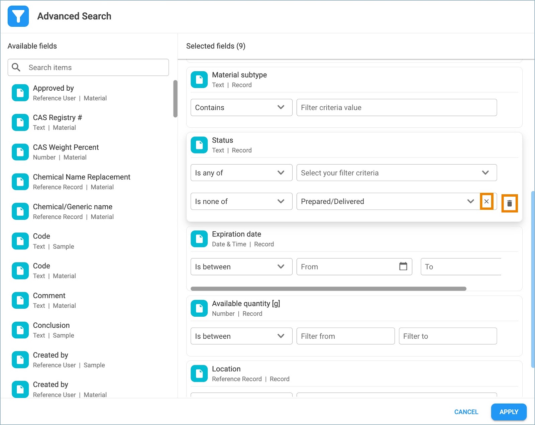Screen dimensions: 535x425
Task: Select the CAS Registry # field icon
Action: coord(20,122)
